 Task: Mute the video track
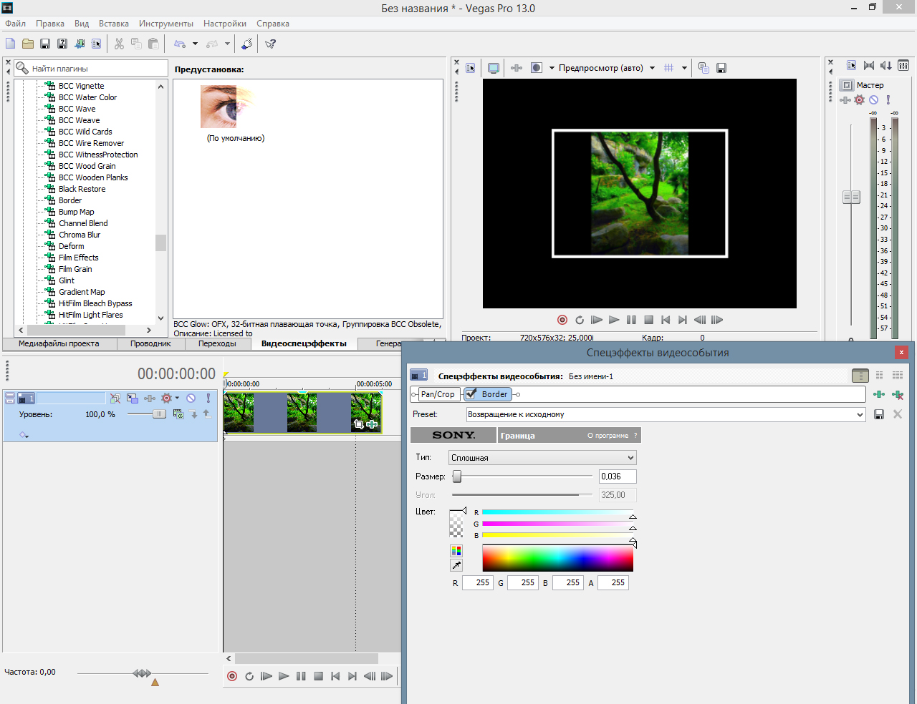pyautogui.click(x=191, y=399)
